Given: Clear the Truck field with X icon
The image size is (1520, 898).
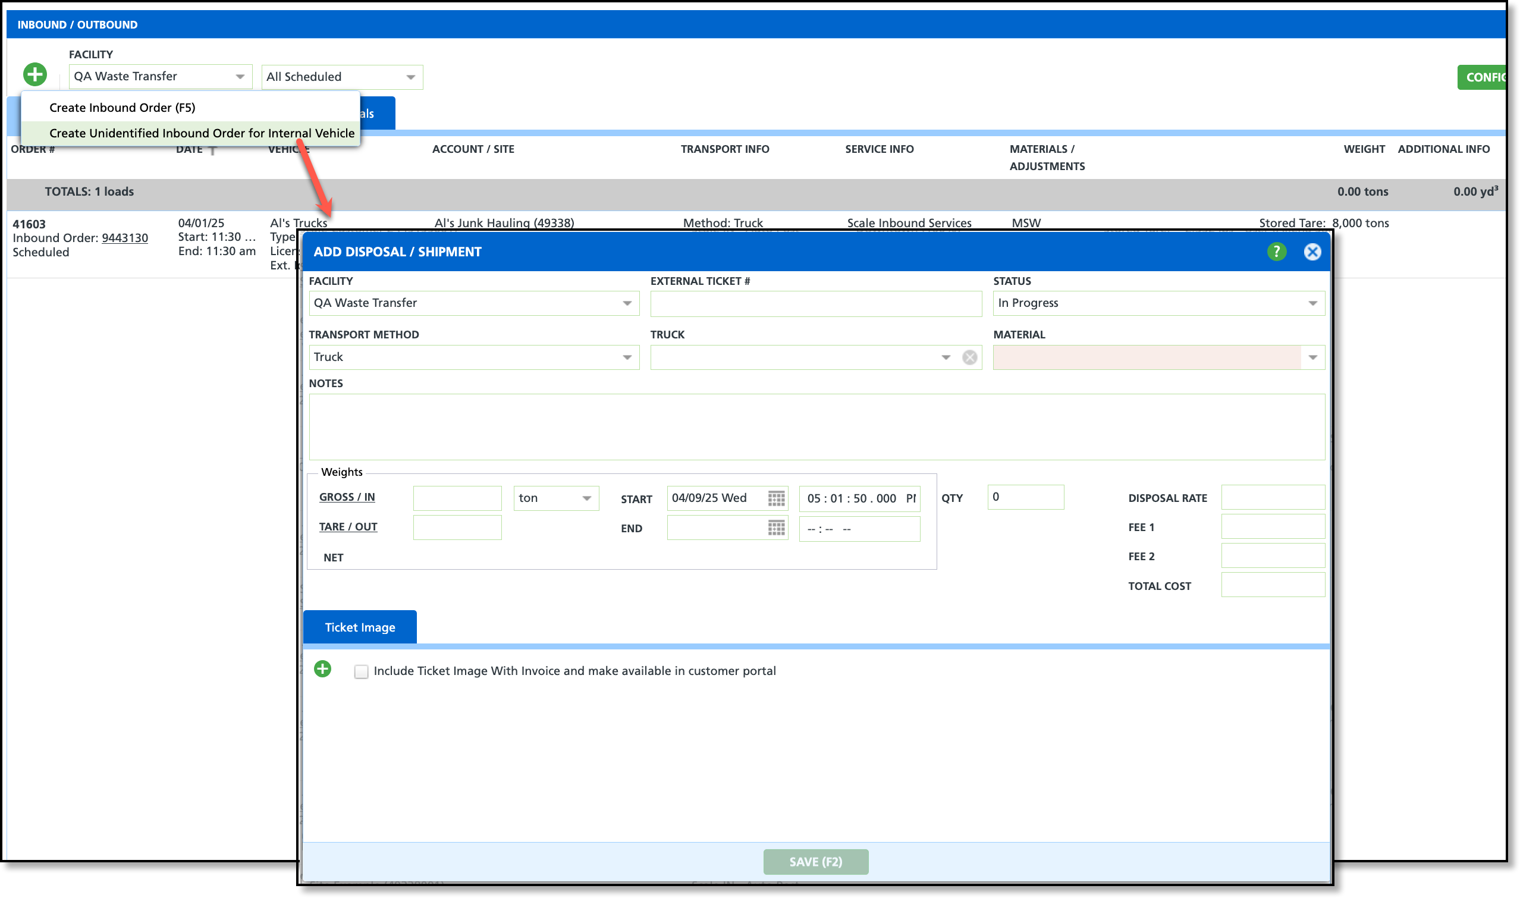Looking at the screenshot, I should click(969, 357).
